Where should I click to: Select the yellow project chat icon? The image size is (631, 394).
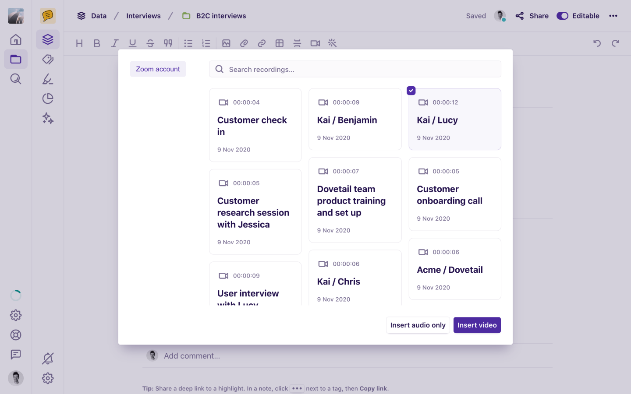pyautogui.click(x=48, y=16)
